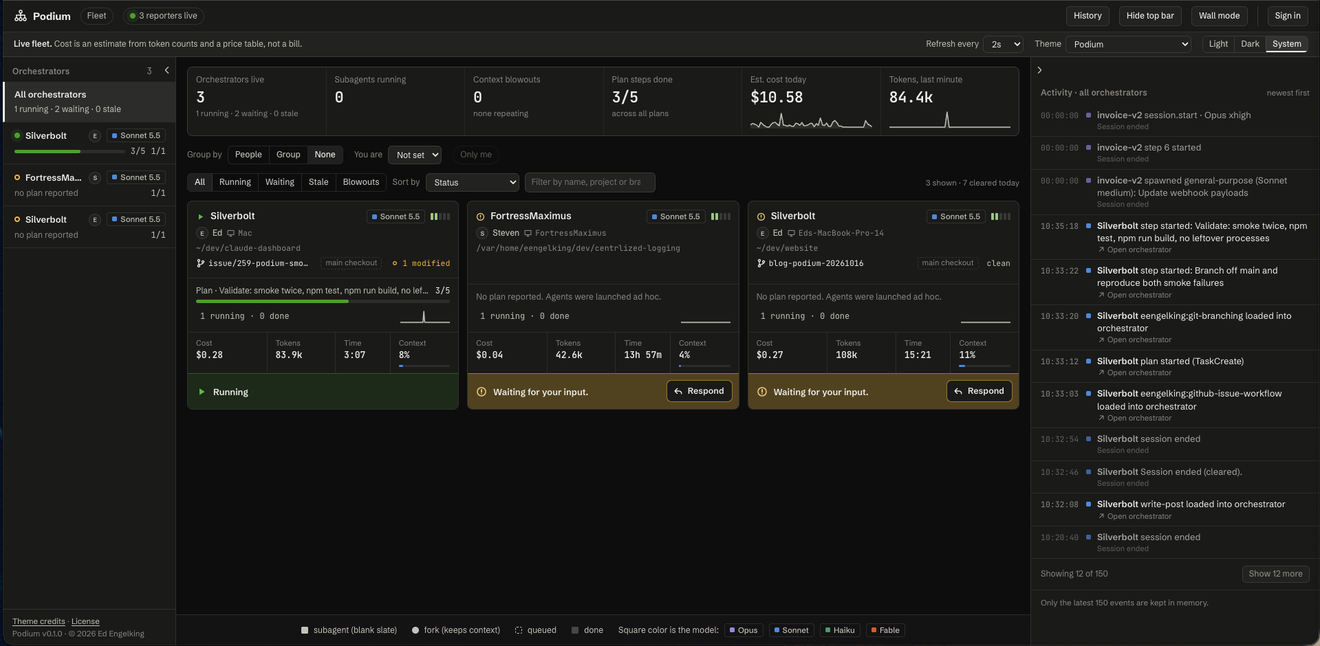Switch theme mode to Dark
Viewport: 1320px width, 646px height.
(x=1250, y=44)
